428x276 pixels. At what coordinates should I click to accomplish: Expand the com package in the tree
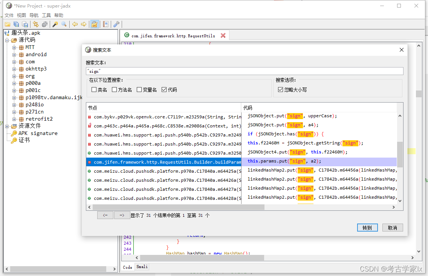(x=14, y=61)
